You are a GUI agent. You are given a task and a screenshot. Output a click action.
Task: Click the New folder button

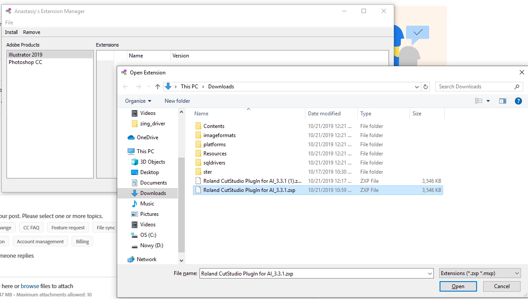(177, 101)
